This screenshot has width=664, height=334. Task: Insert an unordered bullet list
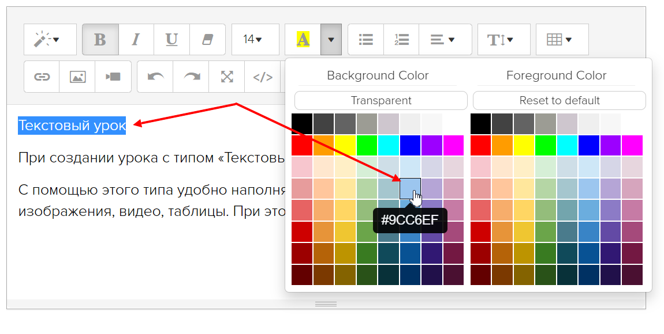click(x=365, y=40)
